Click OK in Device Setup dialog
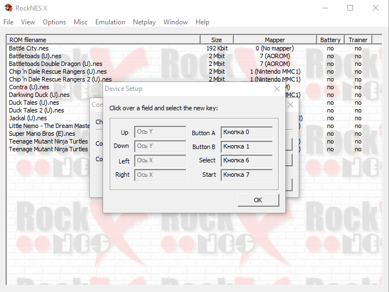The image size is (389, 292). tap(258, 200)
